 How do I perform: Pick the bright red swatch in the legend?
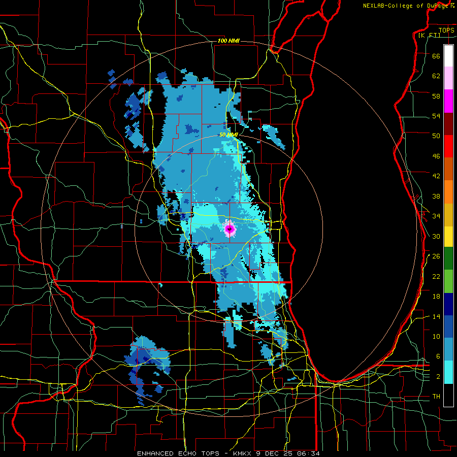tap(448, 146)
